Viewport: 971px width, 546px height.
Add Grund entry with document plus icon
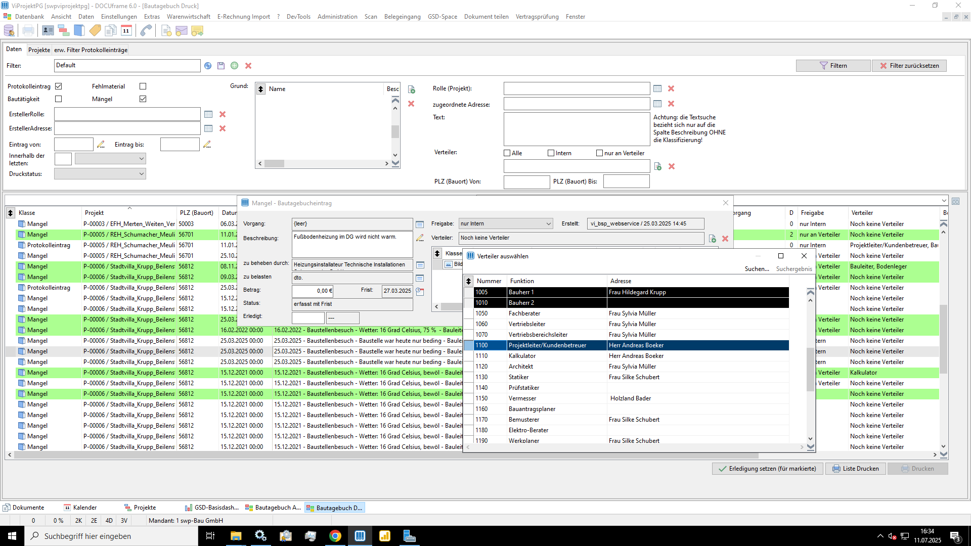click(x=412, y=89)
